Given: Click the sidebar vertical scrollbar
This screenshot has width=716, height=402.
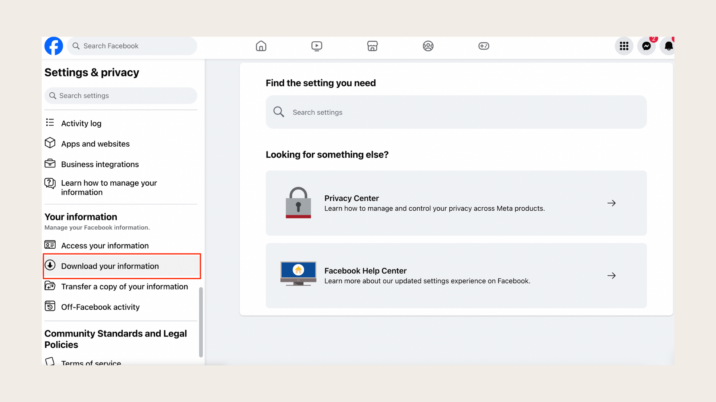Looking at the screenshot, I should coord(201,322).
